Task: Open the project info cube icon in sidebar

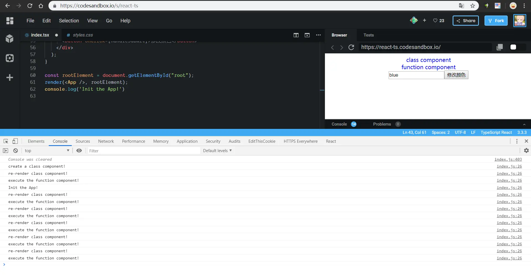Action: pos(10,38)
